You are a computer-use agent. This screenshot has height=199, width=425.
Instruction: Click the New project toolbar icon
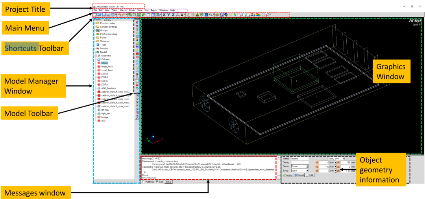[94, 15]
